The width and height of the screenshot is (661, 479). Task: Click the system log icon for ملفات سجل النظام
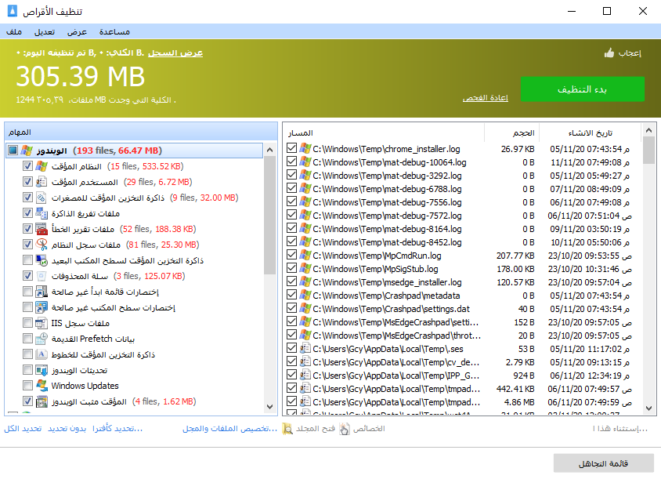42,245
